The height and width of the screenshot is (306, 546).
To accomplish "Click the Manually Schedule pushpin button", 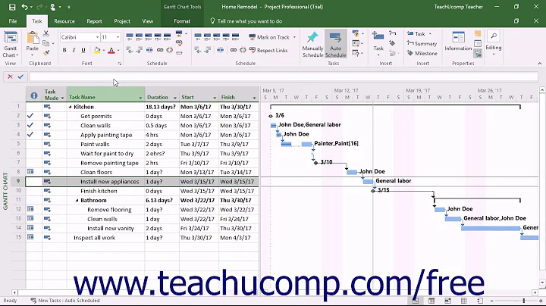I will [312, 44].
